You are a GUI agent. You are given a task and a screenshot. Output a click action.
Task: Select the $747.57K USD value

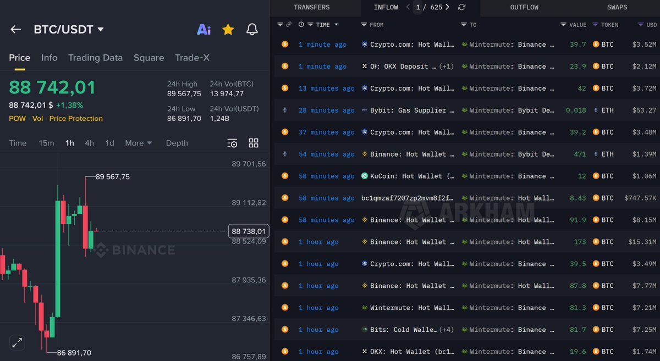(x=641, y=198)
